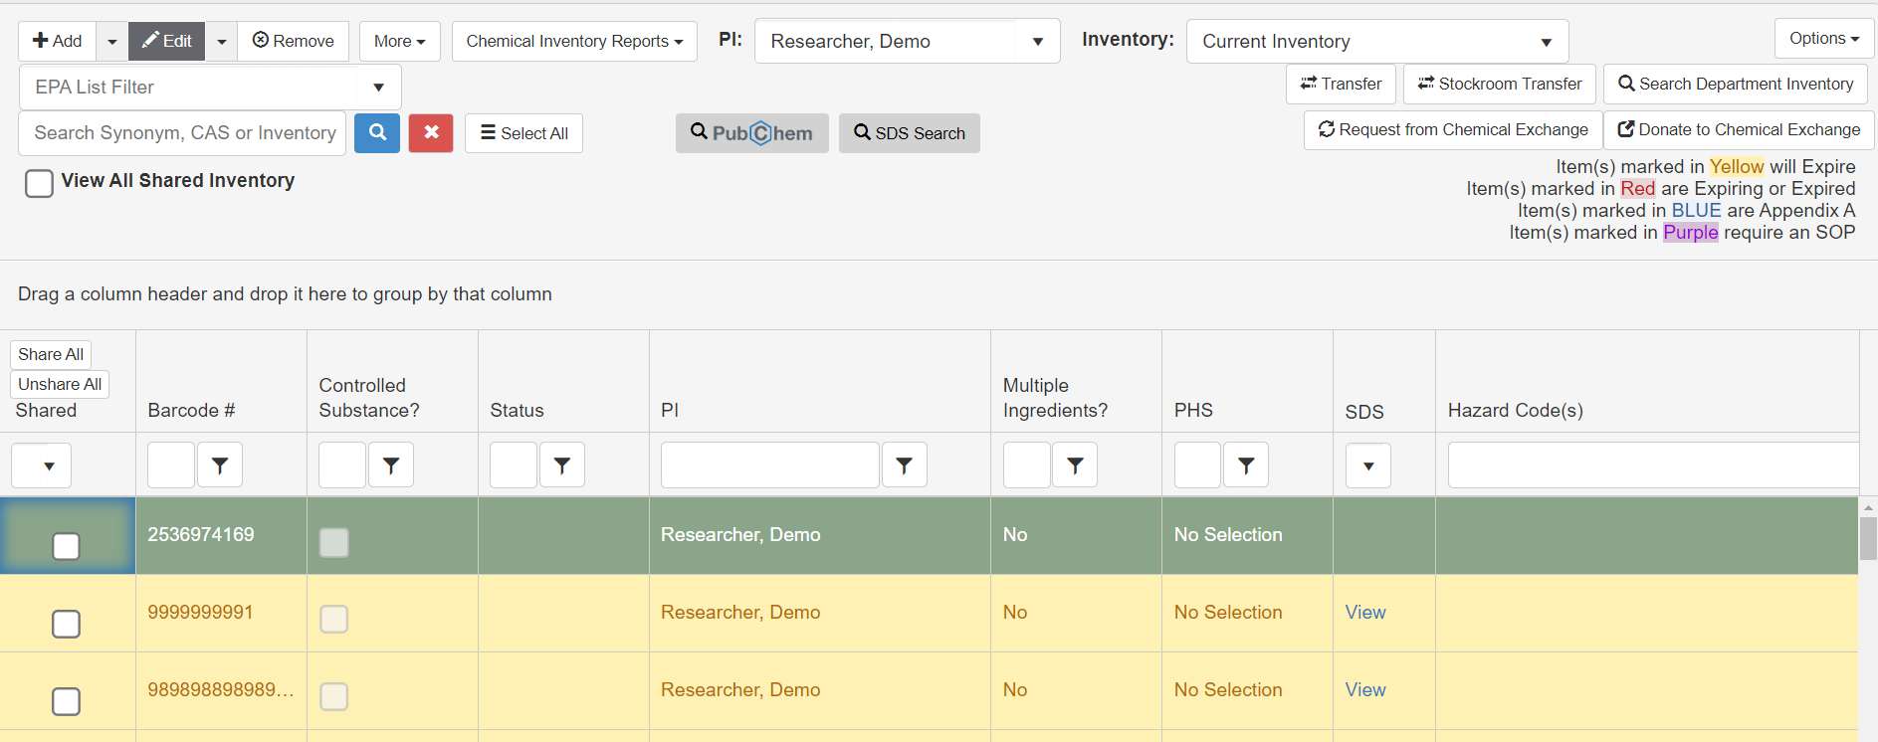Expand the Current Inventory dropdown
This screenshot has width=1878, height=742.
[1376, 42]
